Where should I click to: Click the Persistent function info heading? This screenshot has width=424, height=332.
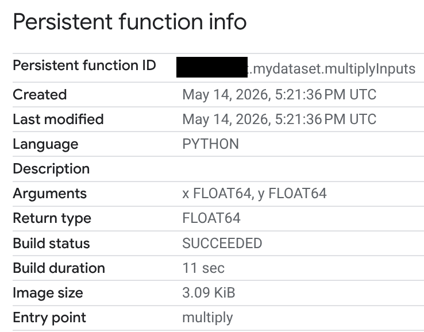pyautogui.click(x=130, y=22)
